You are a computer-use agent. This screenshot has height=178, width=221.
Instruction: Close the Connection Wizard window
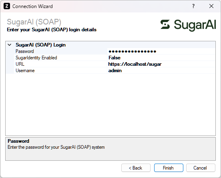tap(211, 6)
